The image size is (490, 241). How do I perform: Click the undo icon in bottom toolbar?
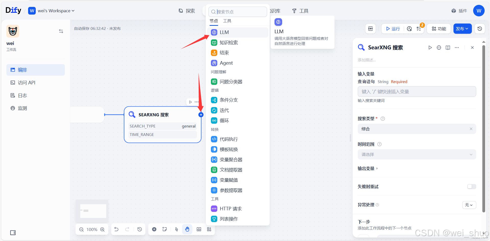pos(116,229)
